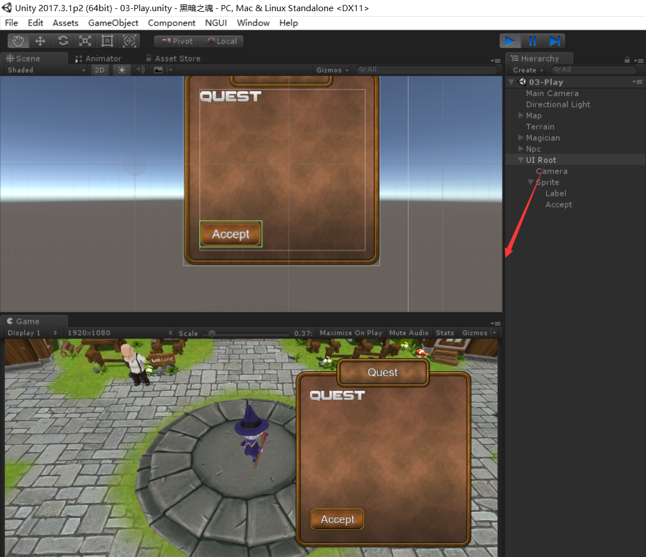Toggle scene effects image icon

tap(158, 70)
